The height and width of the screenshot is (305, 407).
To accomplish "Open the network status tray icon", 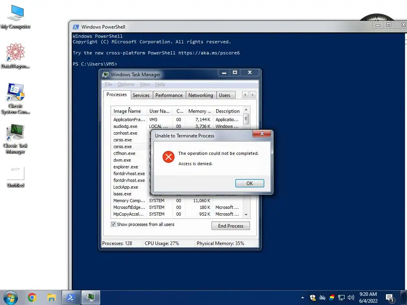I will [x=341, y=297].
